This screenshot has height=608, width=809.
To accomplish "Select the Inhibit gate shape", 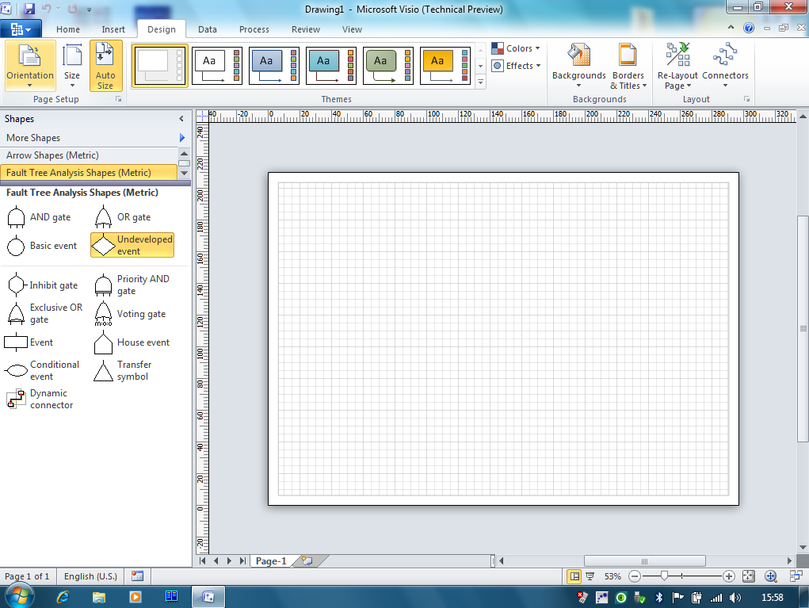I will point(42,285).
